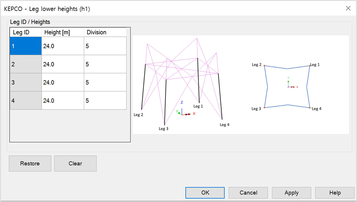Screen dimensions: 357x202
Task: Click the plan view leg layout diagram
Action: click(x=287, y=86)
